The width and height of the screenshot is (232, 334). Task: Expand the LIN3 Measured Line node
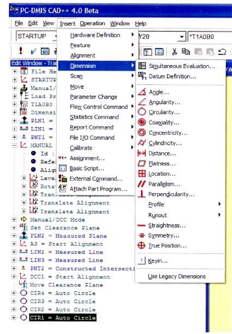(14, 260)
